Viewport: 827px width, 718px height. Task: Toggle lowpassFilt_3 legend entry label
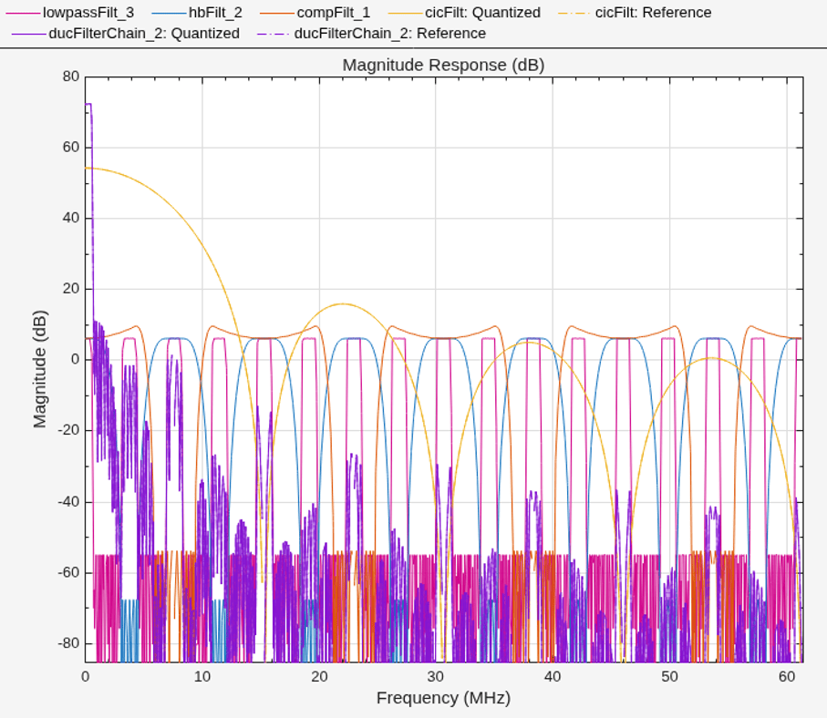88,13
